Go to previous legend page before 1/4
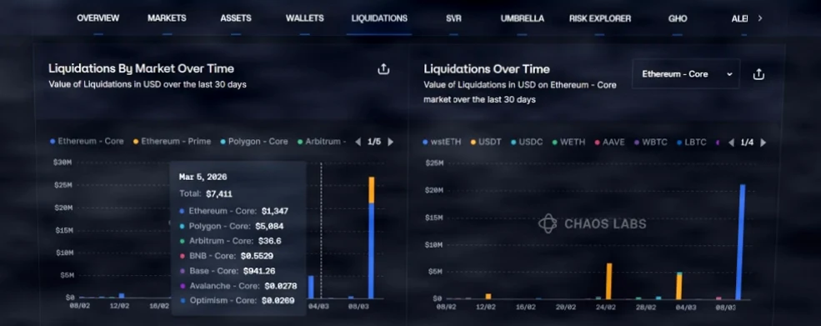 [x=731, y=143]
